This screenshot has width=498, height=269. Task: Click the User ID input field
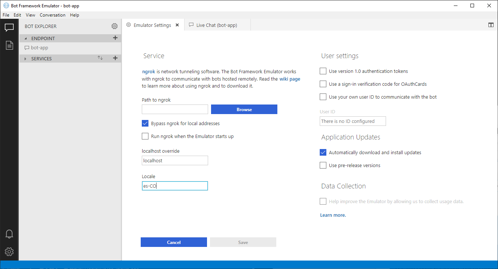tap(353, 121)
